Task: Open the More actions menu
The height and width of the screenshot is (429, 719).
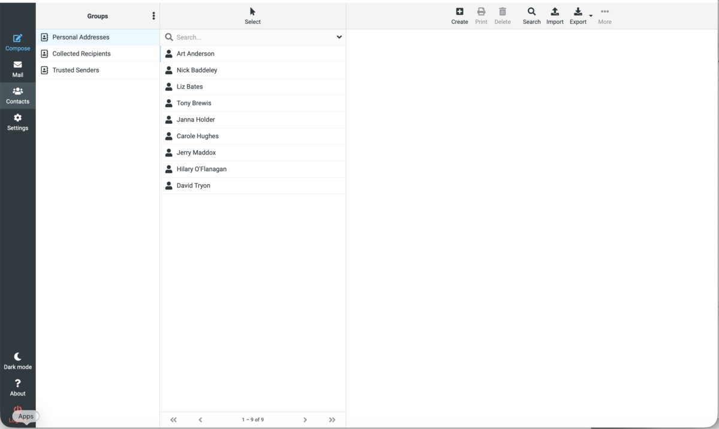Action: pos(605,16)
